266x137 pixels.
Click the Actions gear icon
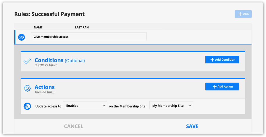click(27, 88)
